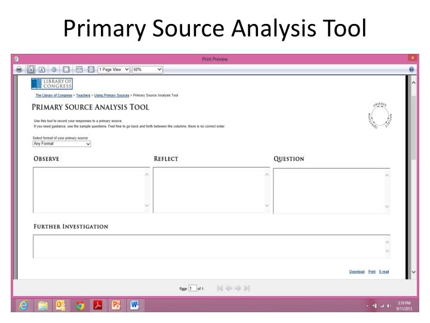The image size is (430, 323).
Task: Click The Library of Congress breadcrumb link
Action: 54,95
